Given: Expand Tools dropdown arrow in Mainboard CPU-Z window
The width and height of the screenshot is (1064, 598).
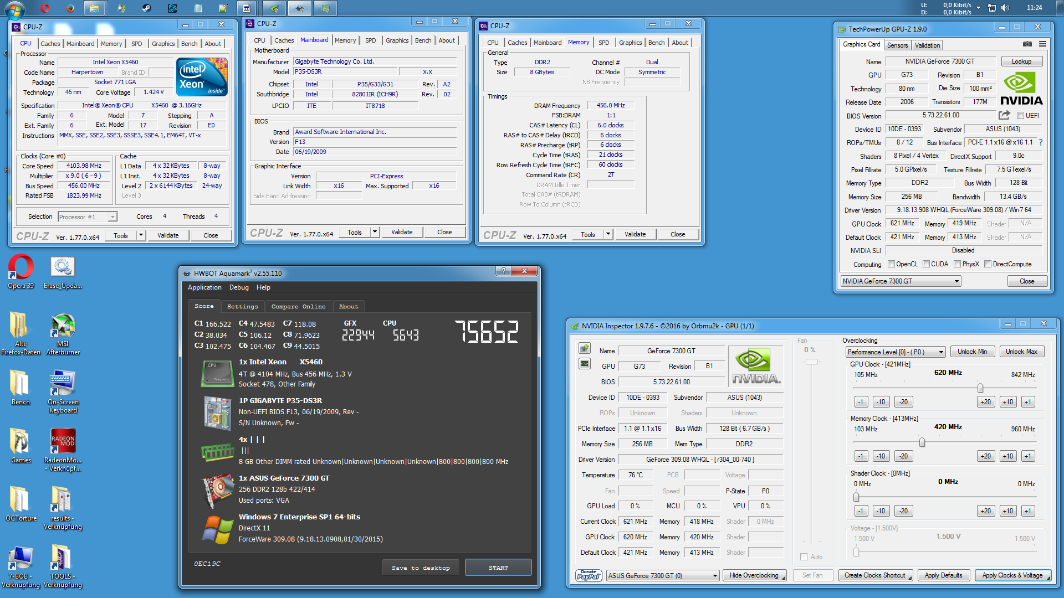Looking at the screenshot, I should click(x=375, y=232).
